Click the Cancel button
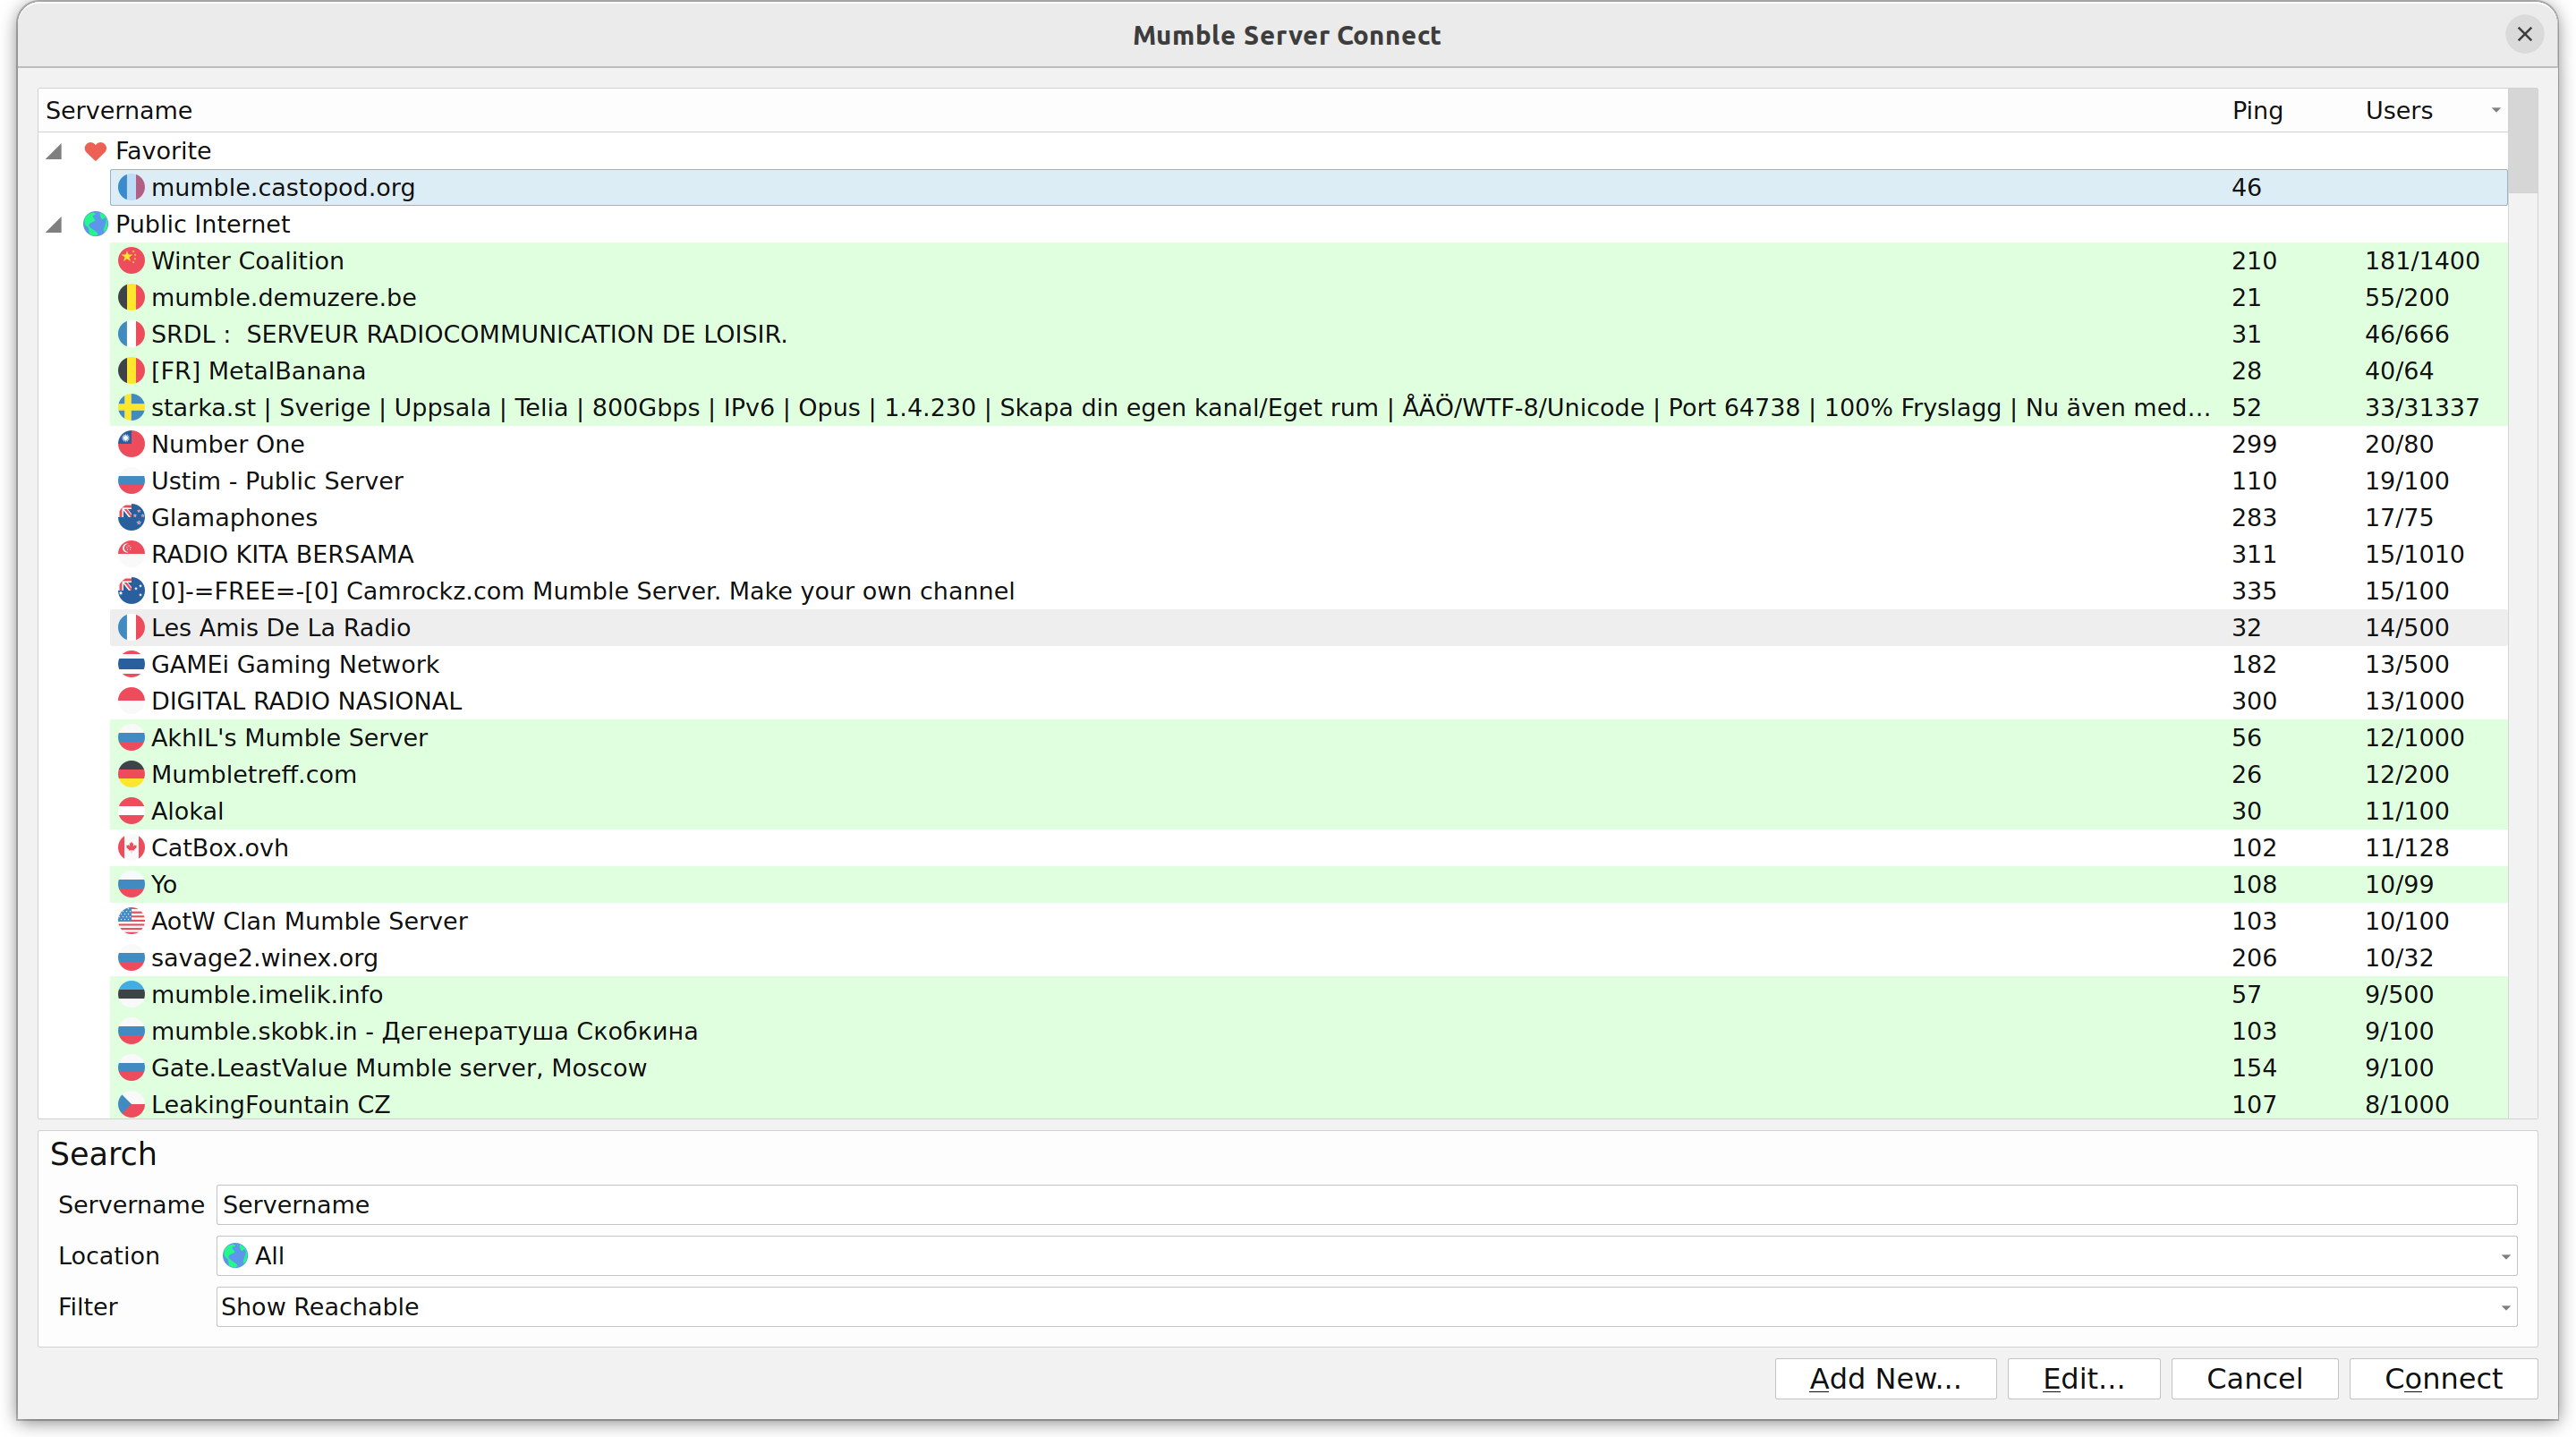The image size is (2576, 1437). (2257, 1379)
